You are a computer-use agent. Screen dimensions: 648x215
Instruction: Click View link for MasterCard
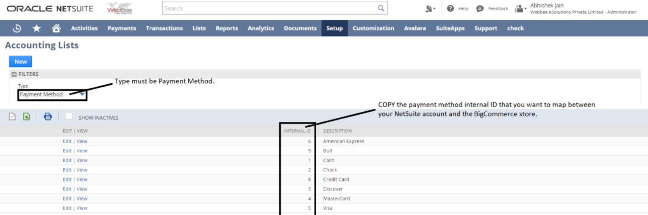click(82, 198)
